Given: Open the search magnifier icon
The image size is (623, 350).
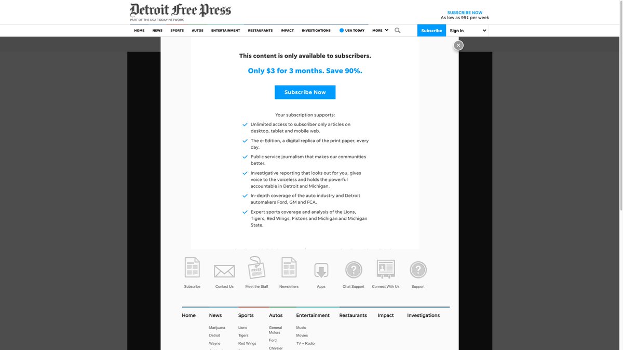Looking at the screenshot, I should 398,31.
